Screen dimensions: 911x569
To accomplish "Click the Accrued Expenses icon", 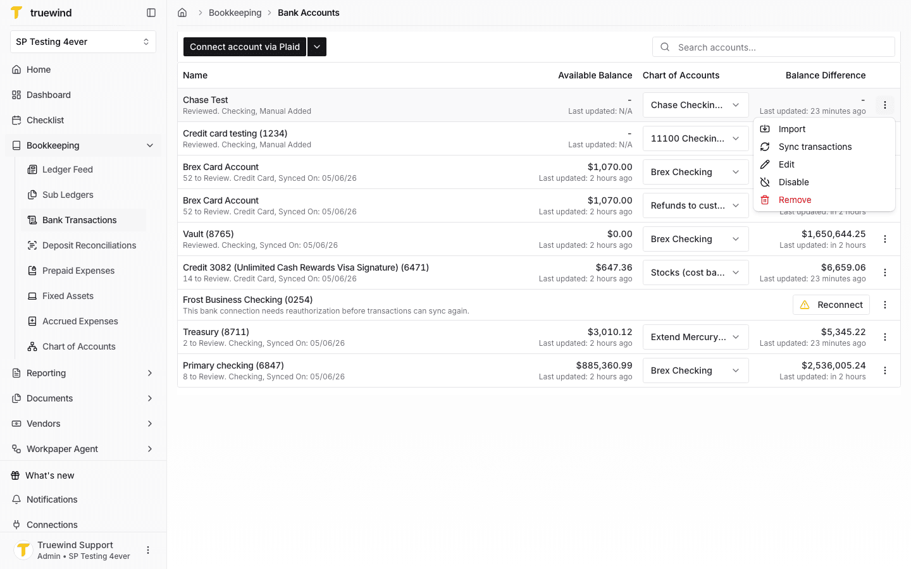I will coord(32,321).
